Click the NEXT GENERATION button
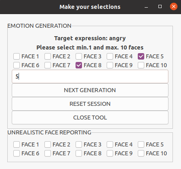This screenshot has width=181, height=169. [x=90, y=90]
